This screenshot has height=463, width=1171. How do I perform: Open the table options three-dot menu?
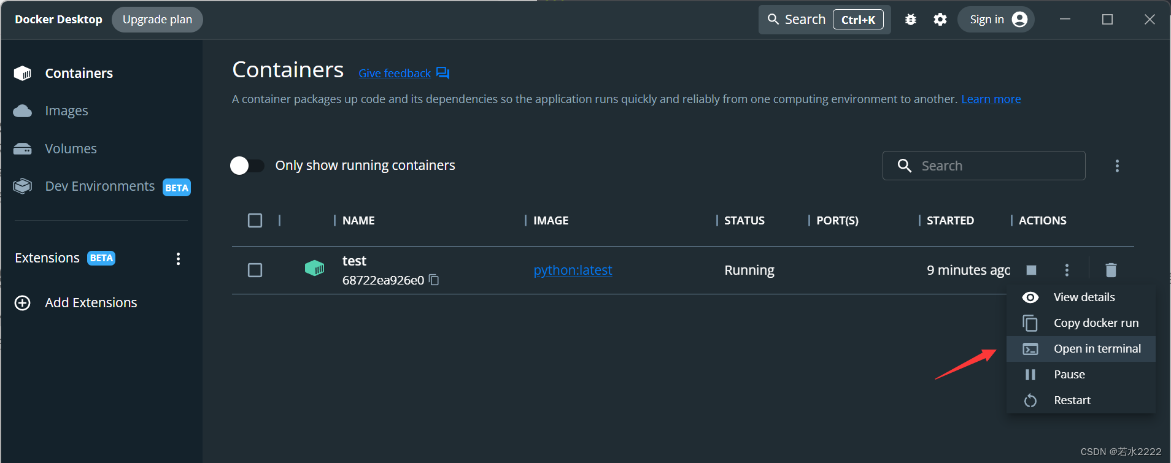click(x=1117, y=166)
